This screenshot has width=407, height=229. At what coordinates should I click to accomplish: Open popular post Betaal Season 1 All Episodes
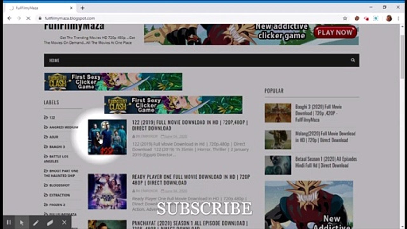[326, 162]
